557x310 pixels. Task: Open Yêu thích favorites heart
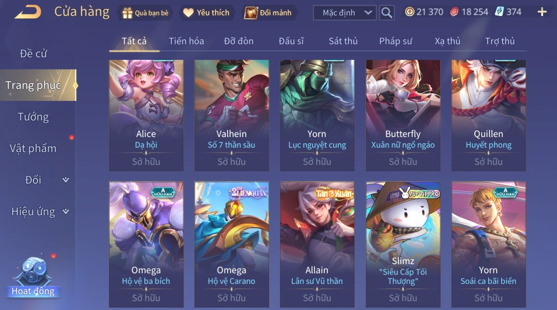188,13
